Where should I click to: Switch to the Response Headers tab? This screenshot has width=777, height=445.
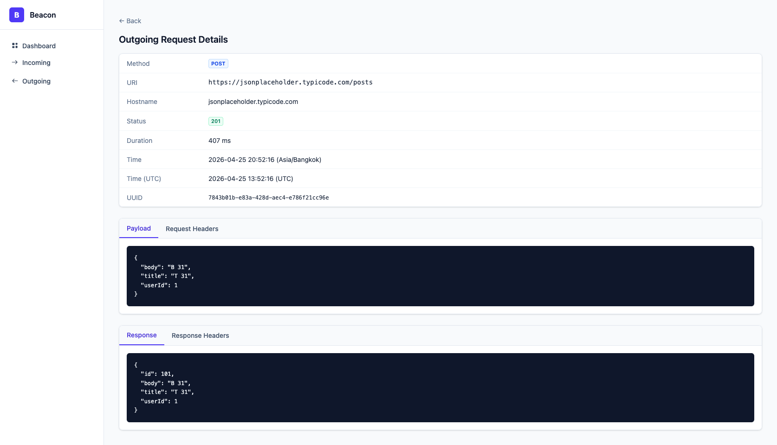(200, 335)
